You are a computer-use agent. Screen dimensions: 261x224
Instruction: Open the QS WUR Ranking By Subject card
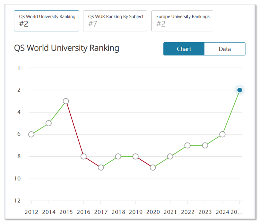coord(115,21)
